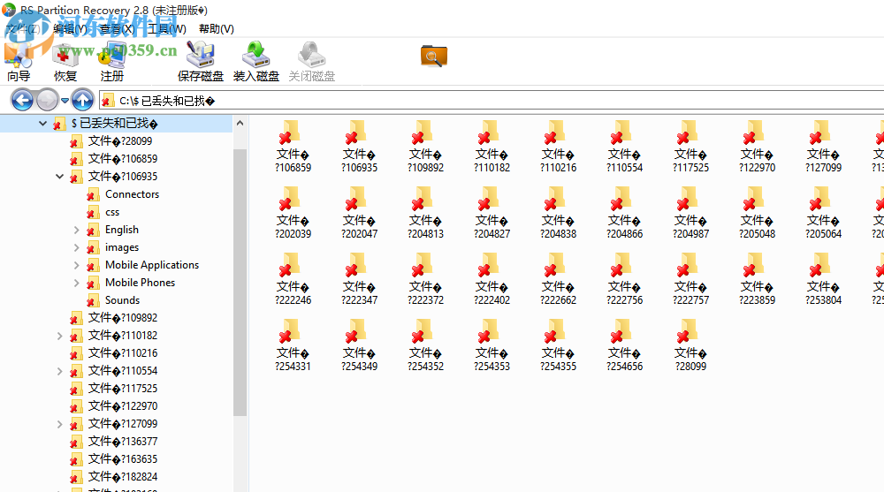The image size is (884, 492).
Task: Open the 向导 wizard toolbar icon
Action: pos(19,61)
